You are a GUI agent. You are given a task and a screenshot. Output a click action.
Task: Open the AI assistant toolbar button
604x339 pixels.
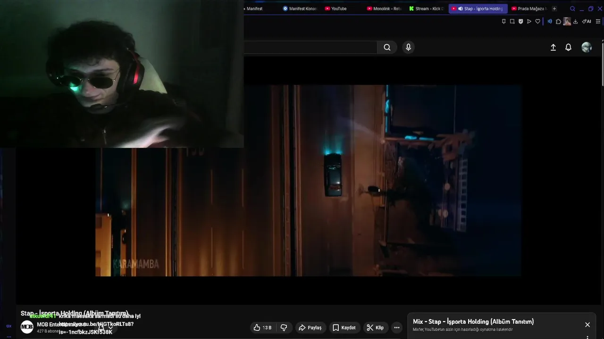pos(587,21)
